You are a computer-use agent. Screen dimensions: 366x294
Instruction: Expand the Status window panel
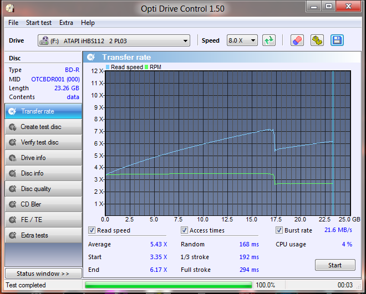click(x=43, y=274)
